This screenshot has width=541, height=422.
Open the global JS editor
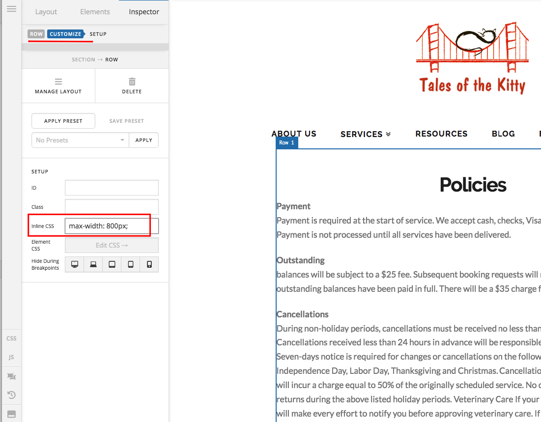[x=11, y=357]
